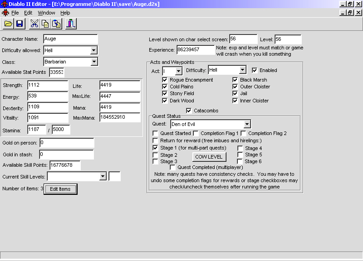Click the Available Stat Points field

click(57, 72)
